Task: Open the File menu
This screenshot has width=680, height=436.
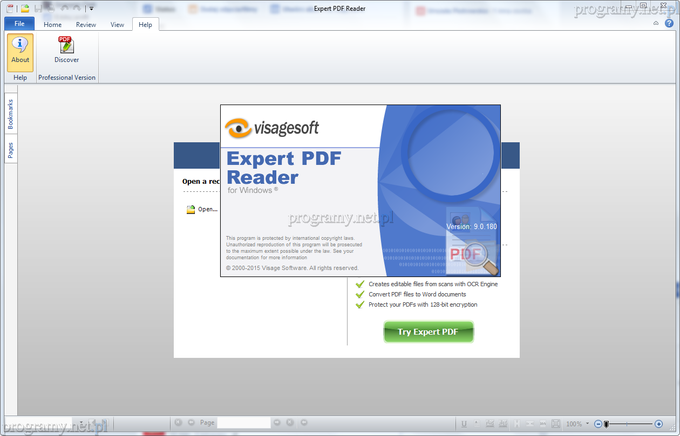Action: coord(19,24)
